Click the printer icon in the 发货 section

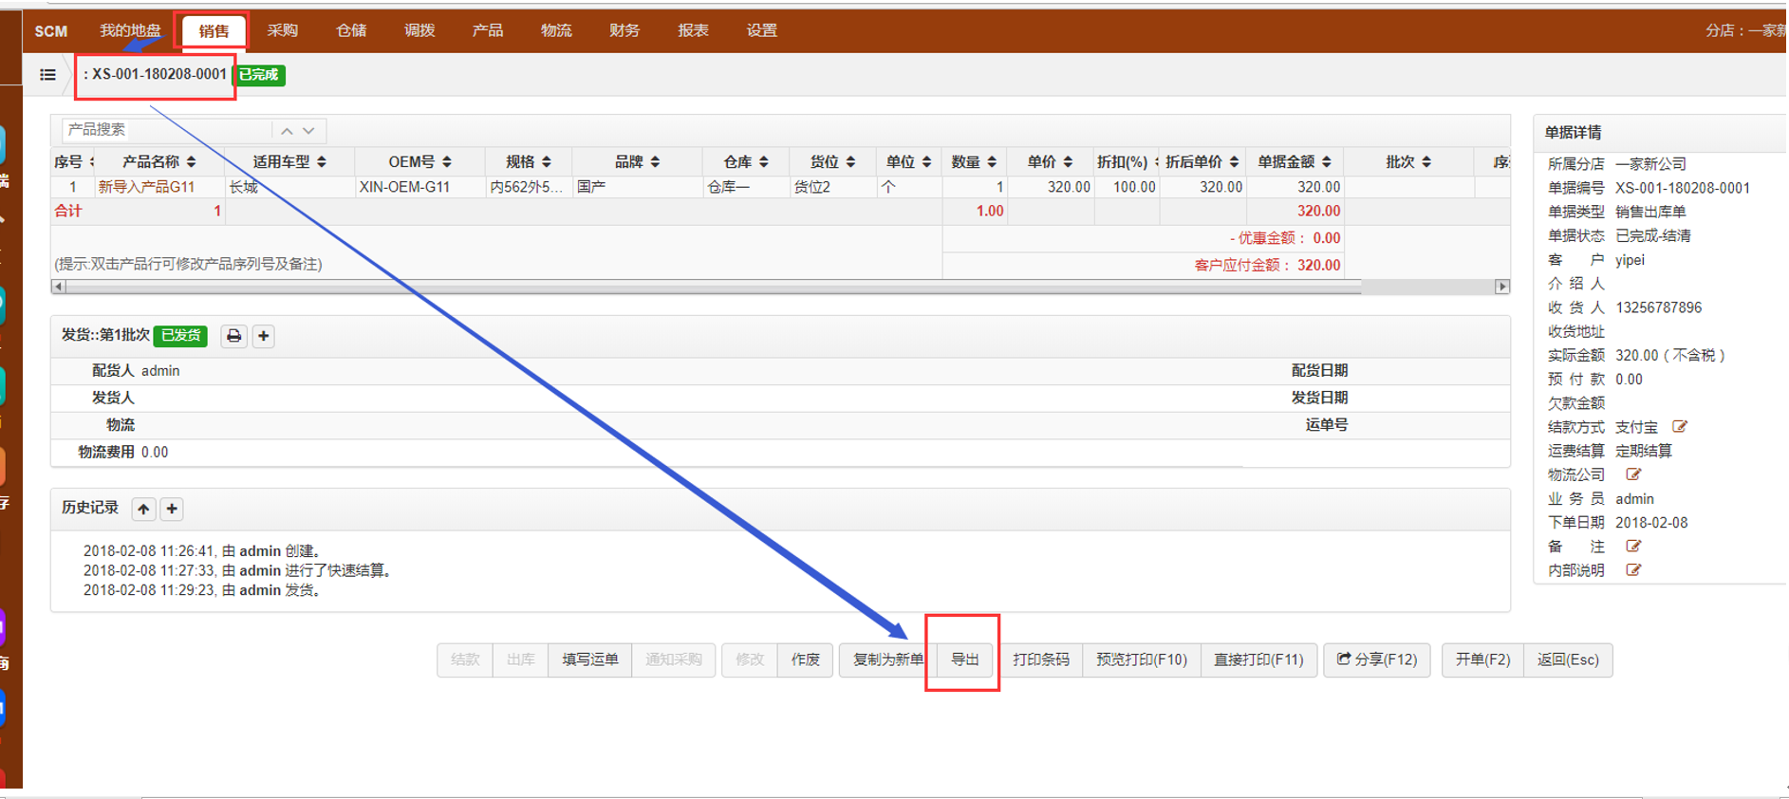click(x=233, y=336)
